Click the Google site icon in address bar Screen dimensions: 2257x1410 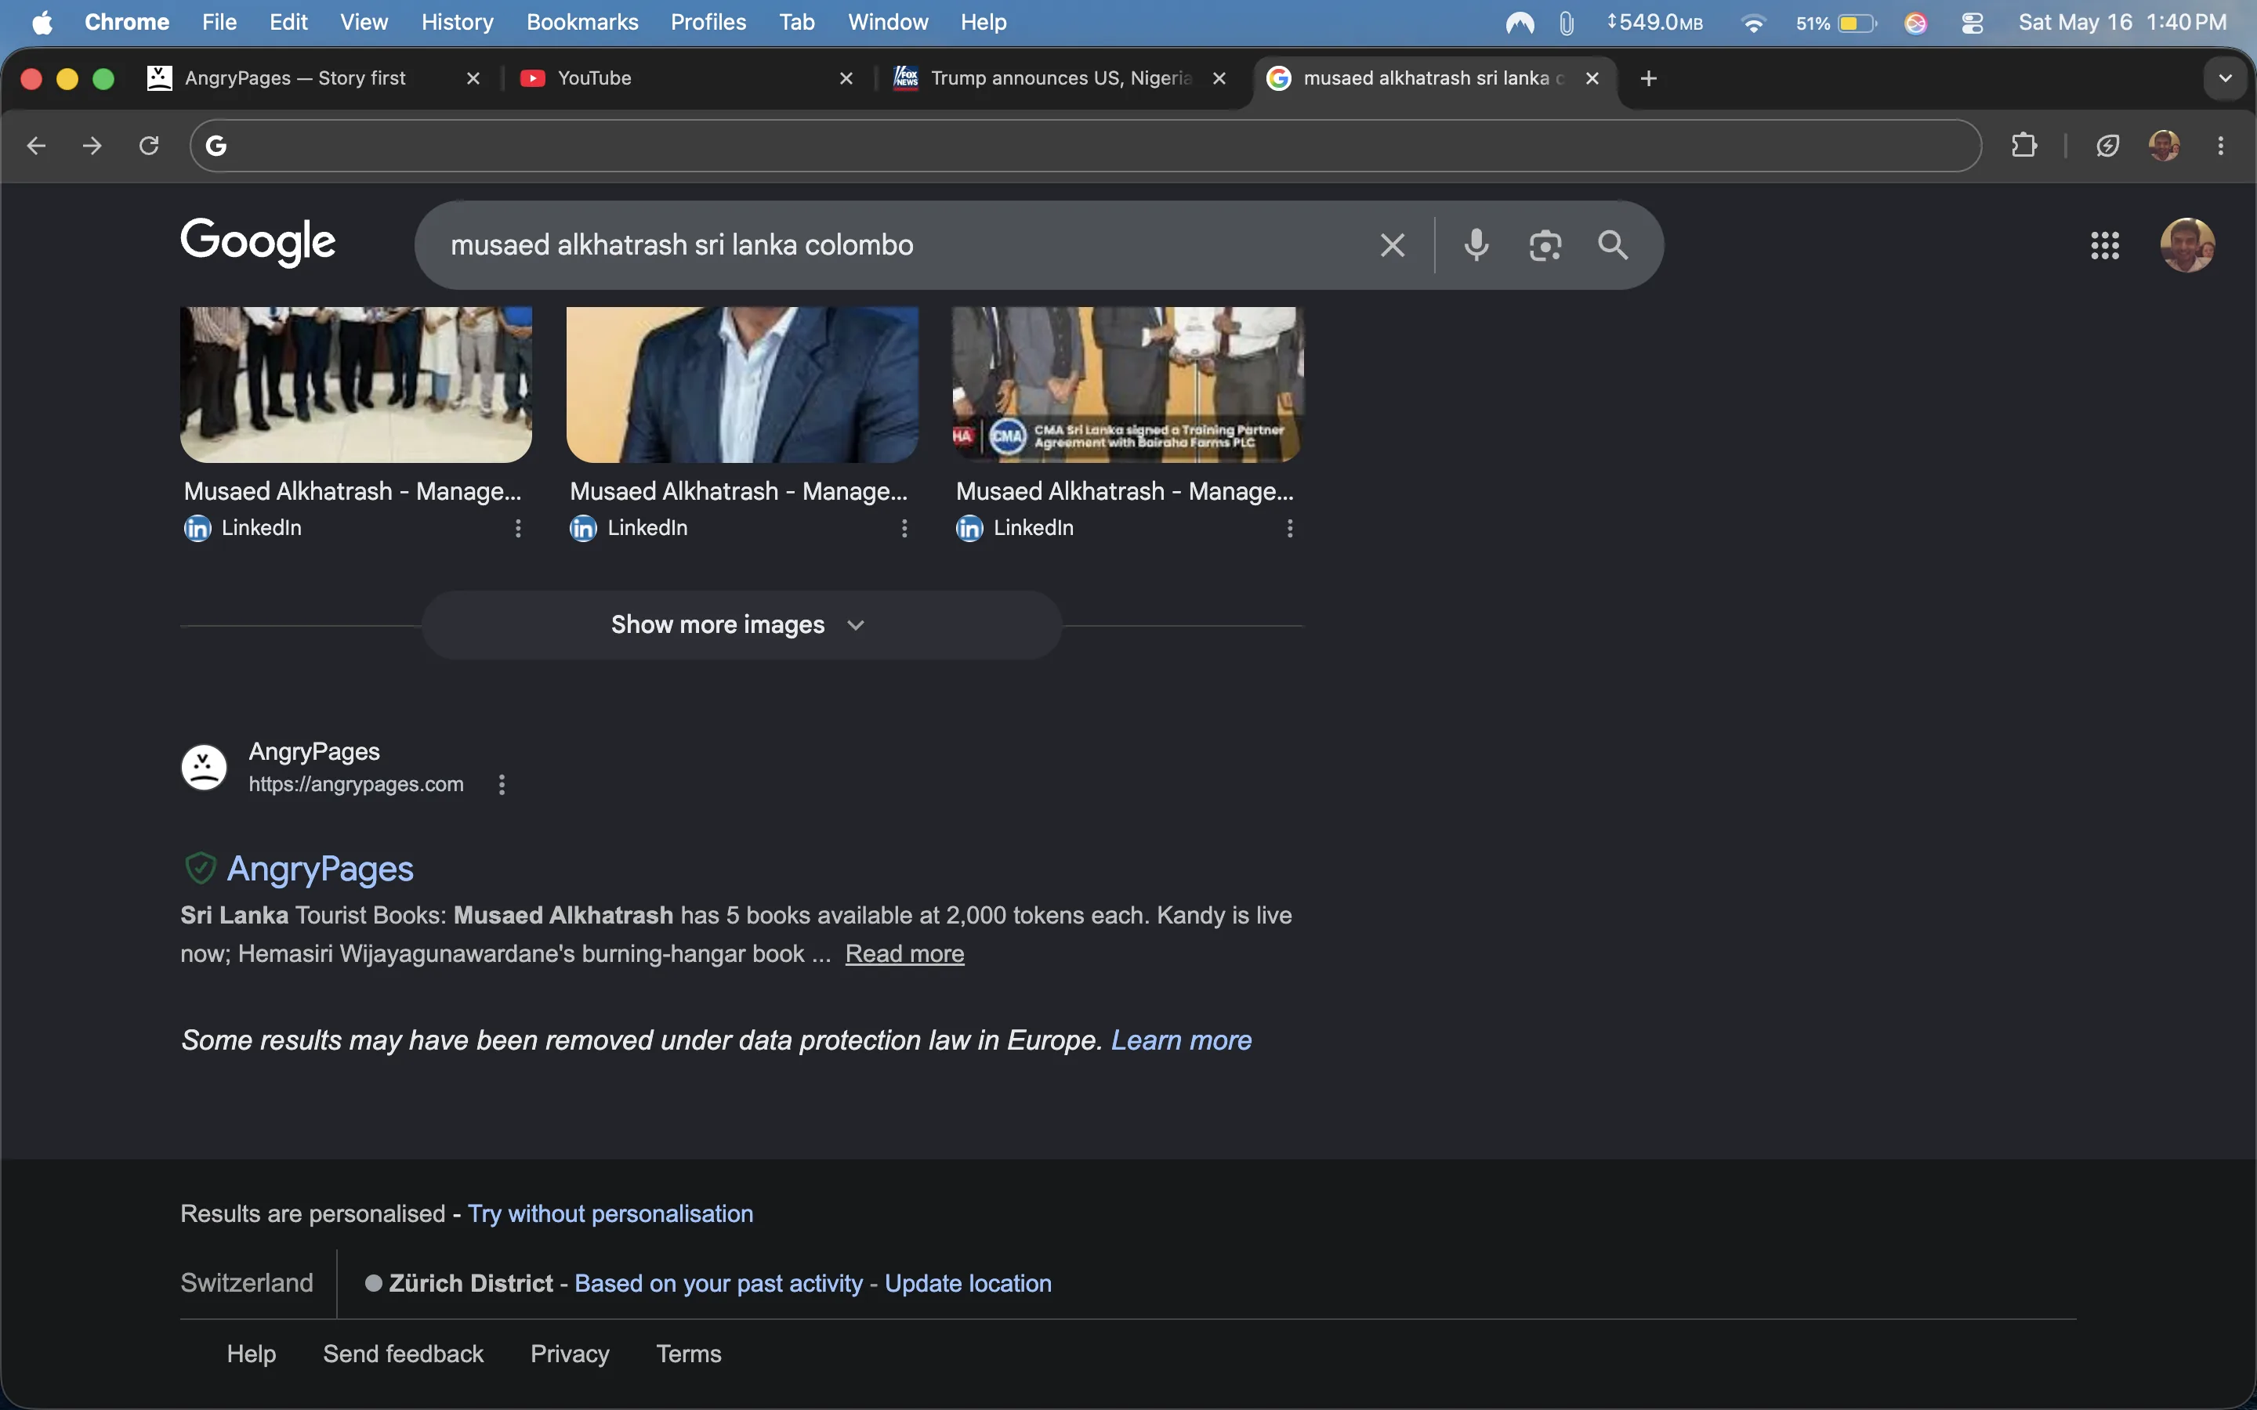coord(216,146)
